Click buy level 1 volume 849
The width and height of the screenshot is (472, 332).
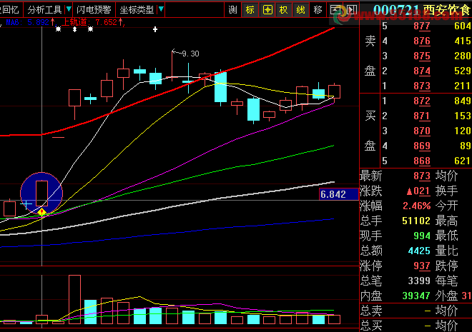tap(463, 101)
